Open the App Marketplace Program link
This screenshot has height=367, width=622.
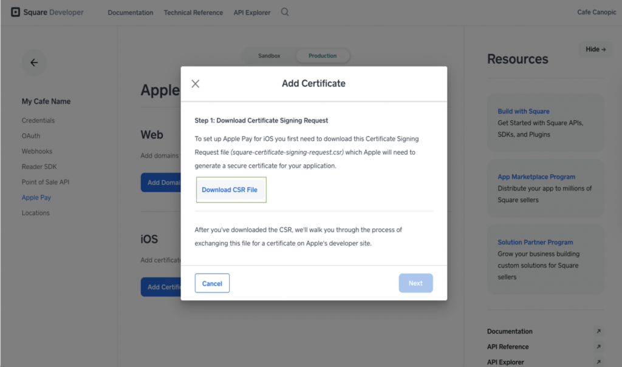(x=536, y=177)
